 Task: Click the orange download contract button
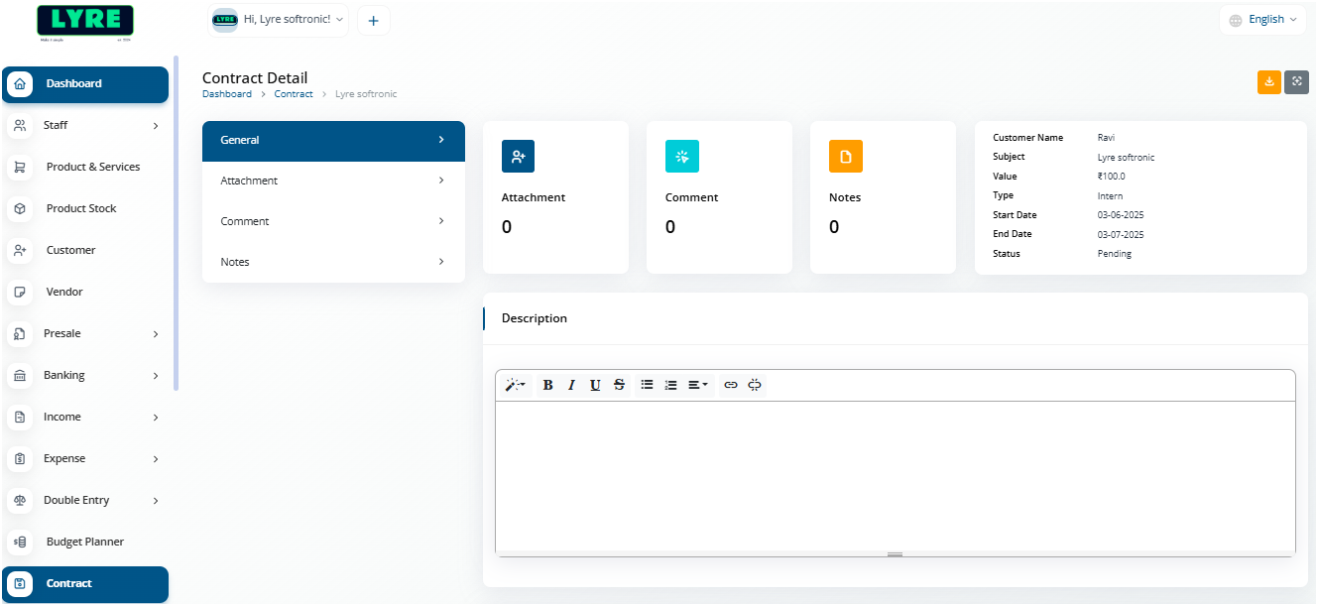[1268, 82]
